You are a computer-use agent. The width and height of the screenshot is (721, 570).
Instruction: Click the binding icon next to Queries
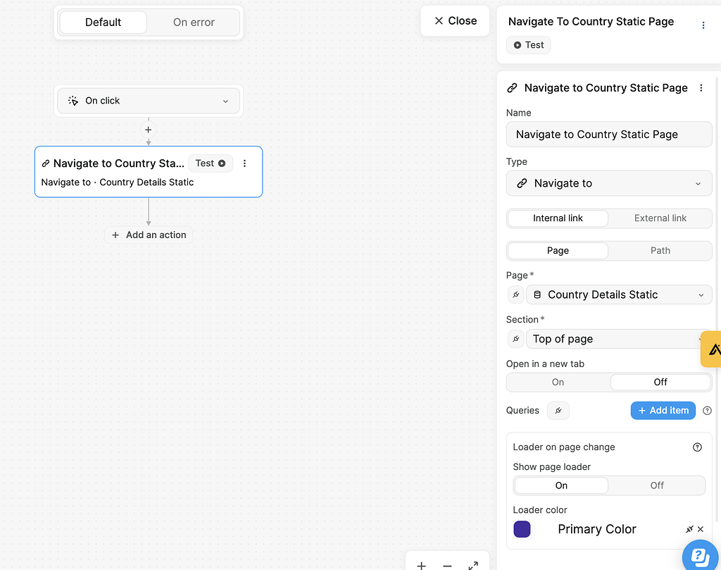coord(558,410)
